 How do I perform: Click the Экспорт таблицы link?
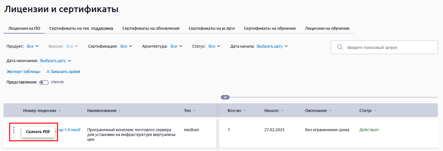click(23, 72)
